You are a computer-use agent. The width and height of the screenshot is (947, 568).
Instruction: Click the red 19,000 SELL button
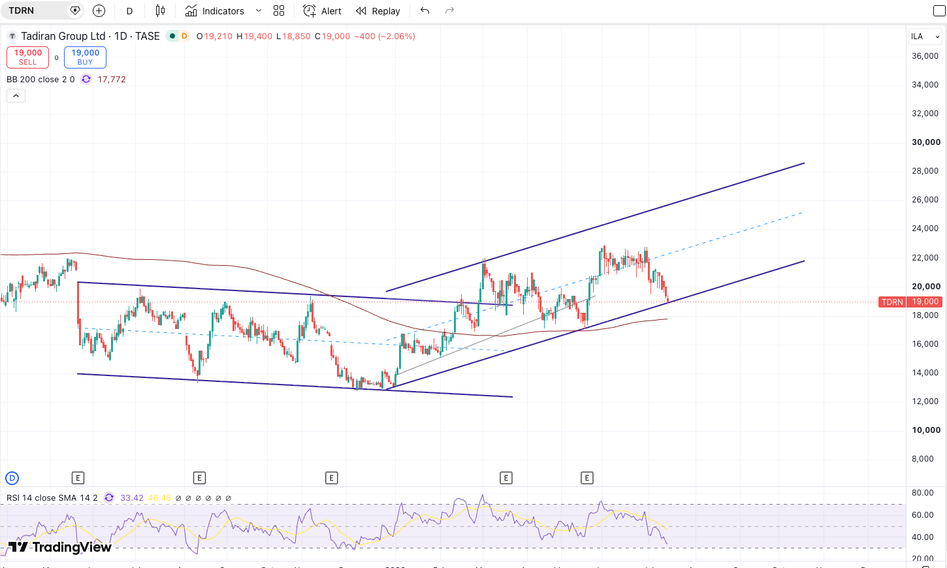click(x=27, y=57)
